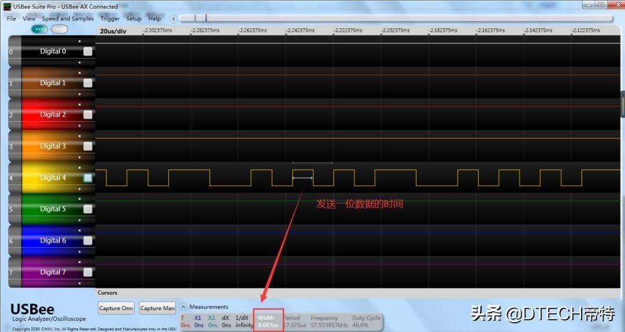Click the 20us/div scale readout
Viewport: 625px width, 332px height.
click(113, 31)
